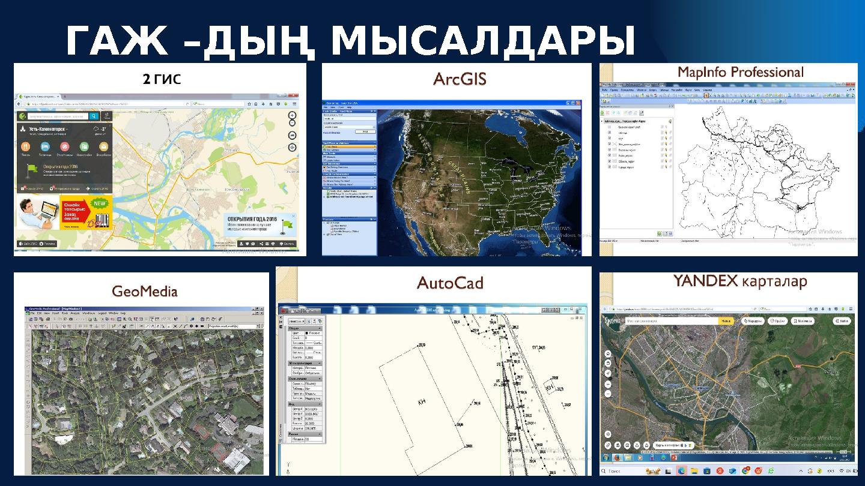Screen dimensions: 865x486
Task: Click the bookmark star in 2GIS browser toolbar
Action: (249, 104)
